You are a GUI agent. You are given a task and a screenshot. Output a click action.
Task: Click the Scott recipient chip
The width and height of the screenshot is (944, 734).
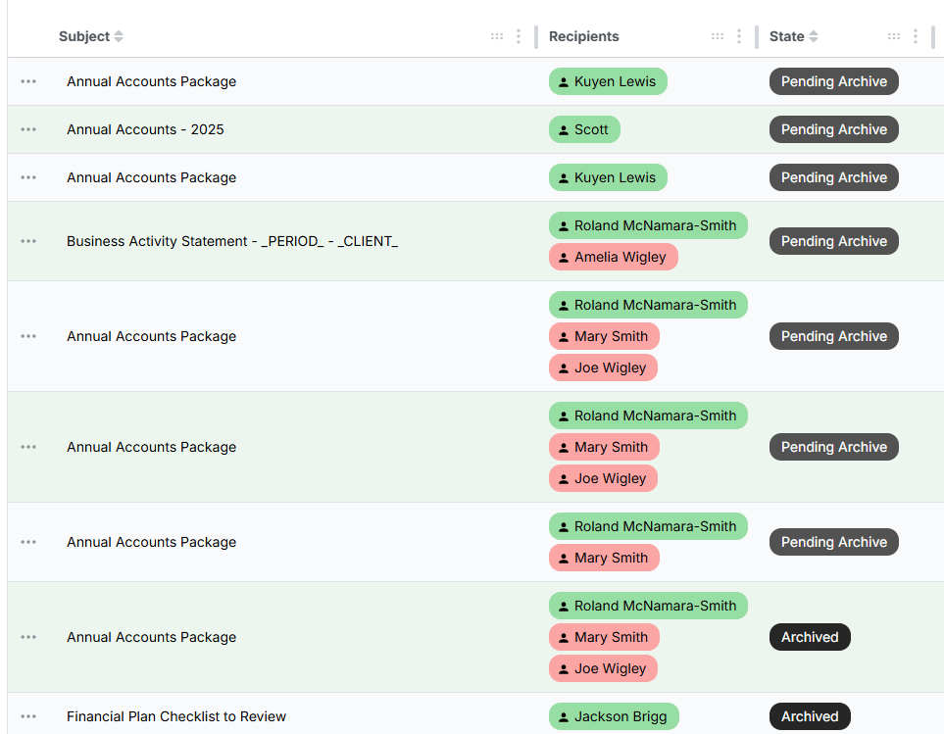[x=584, y=129]
